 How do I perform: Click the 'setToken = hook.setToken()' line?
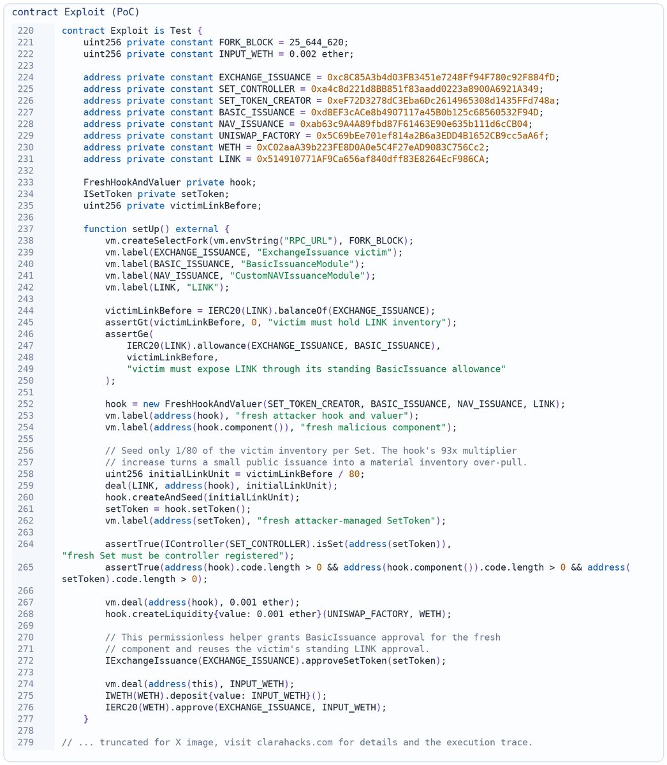coord(178,508)
